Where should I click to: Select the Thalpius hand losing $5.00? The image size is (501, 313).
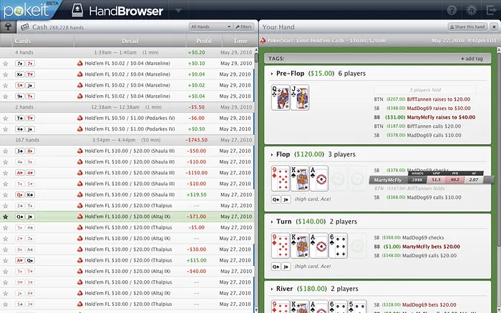(x=127, y=227)
